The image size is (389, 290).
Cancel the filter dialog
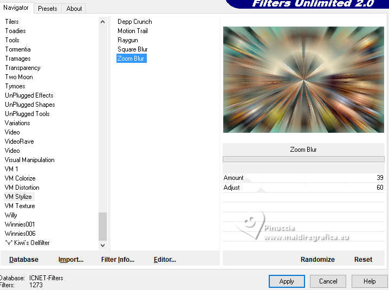328,281
